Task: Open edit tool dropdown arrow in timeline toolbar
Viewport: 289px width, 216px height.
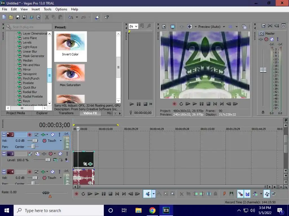Action: click(x=154, y=194)
